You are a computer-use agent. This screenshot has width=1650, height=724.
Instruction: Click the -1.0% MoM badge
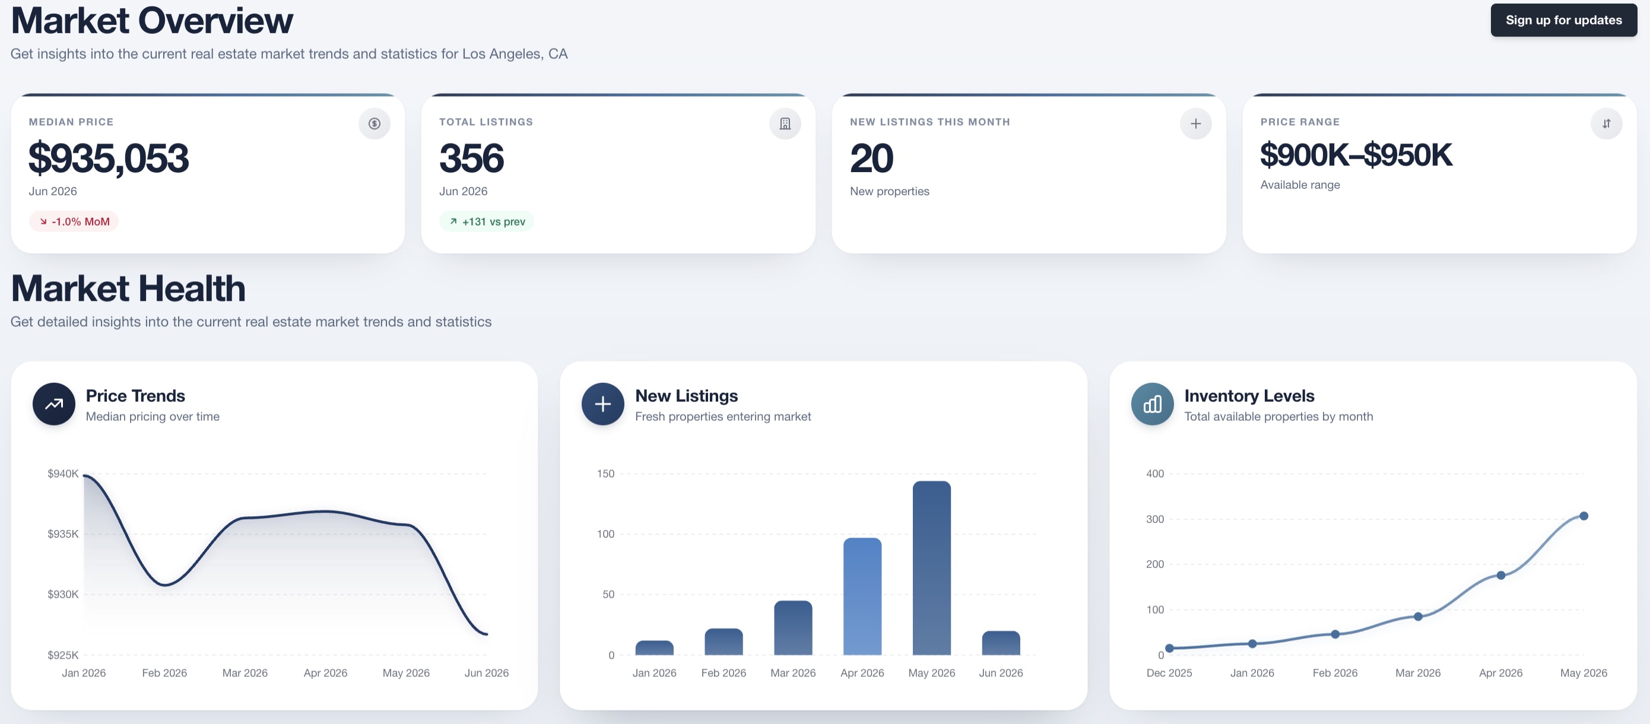tap(74, 222)
